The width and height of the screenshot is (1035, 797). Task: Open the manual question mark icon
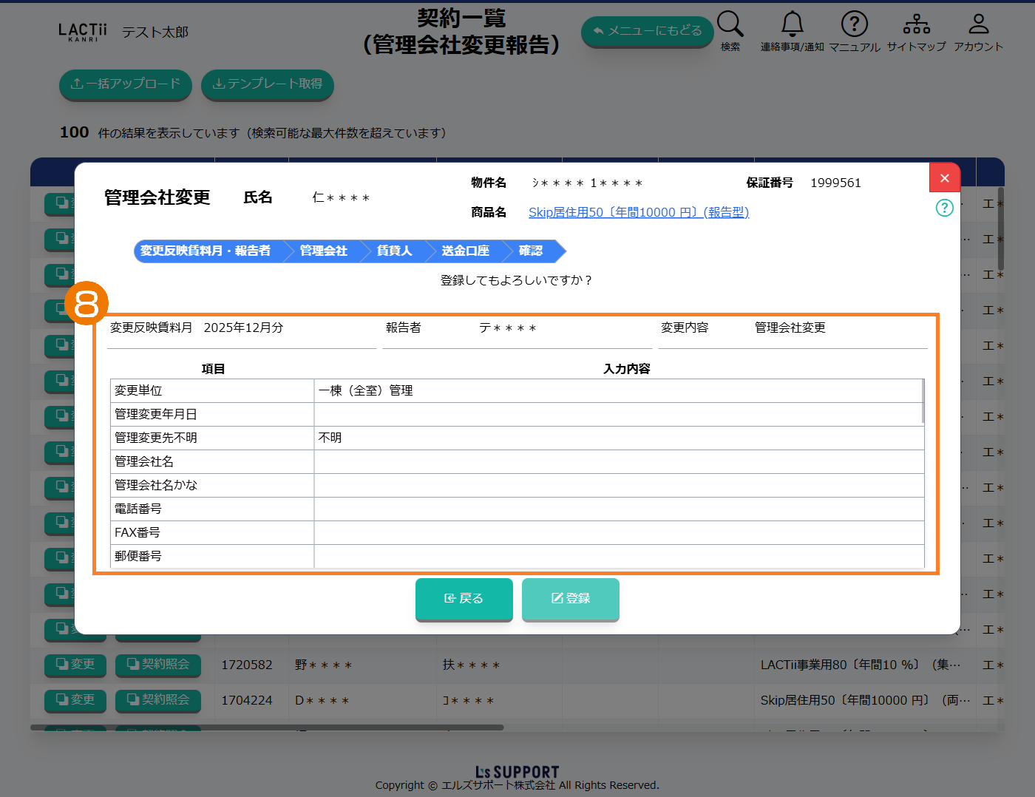coord(854,25)
